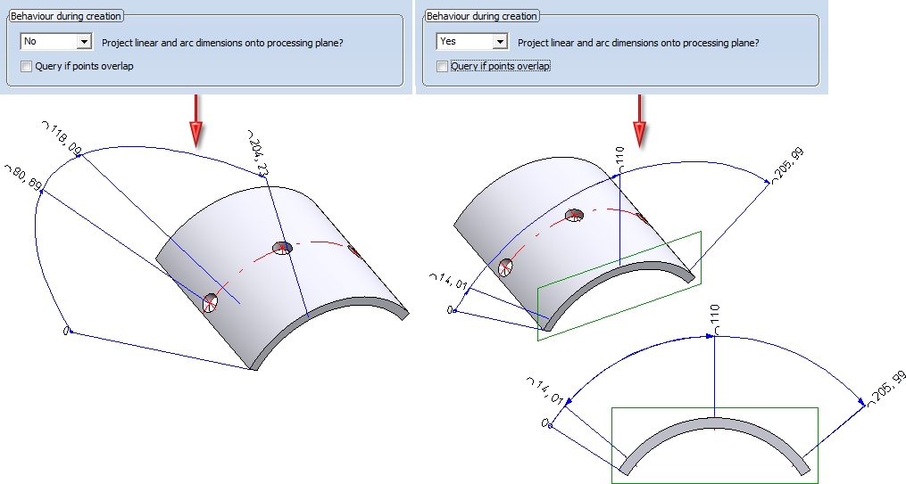Tick "Query if points overlap" in right panel
The image size is (906, 484).
pos(442,66)
